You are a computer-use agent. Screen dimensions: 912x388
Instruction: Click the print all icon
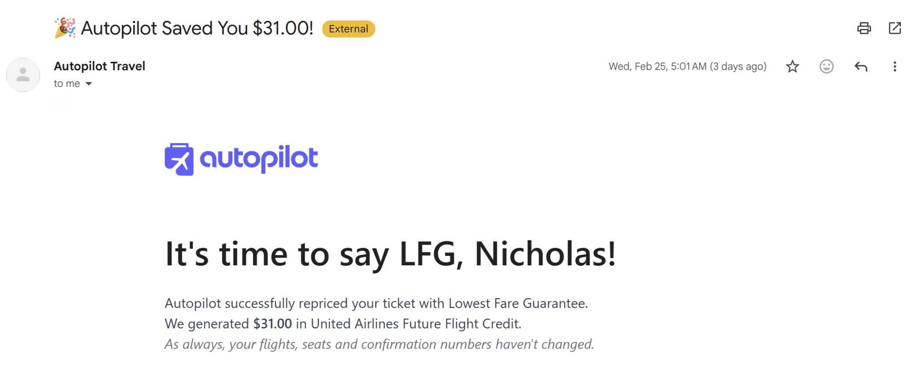(x=864, y=28)
